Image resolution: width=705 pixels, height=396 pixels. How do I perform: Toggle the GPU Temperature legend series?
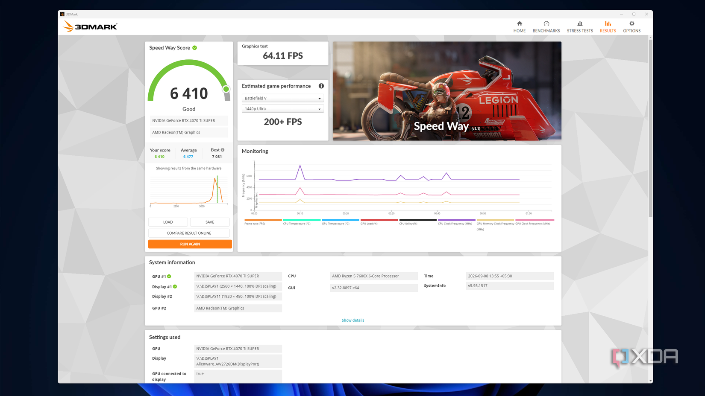[341, 222]
